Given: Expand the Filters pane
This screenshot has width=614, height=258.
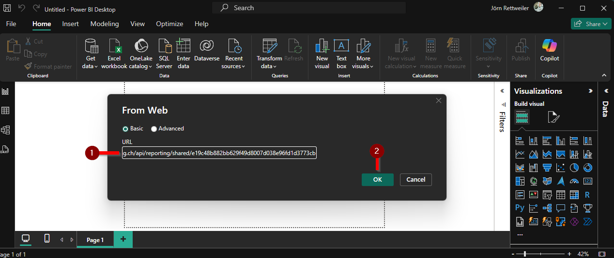Looking at the screenshot, I should [503, 91].
